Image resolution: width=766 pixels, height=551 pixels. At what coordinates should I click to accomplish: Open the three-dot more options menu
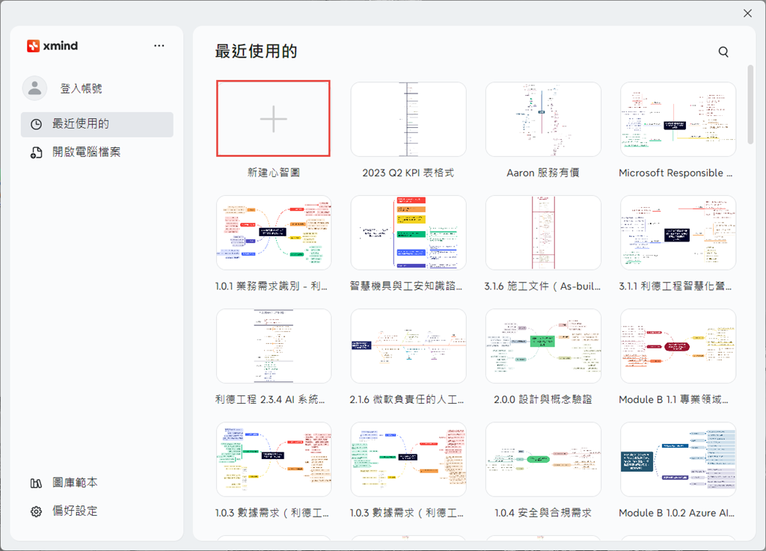(159, 46)
